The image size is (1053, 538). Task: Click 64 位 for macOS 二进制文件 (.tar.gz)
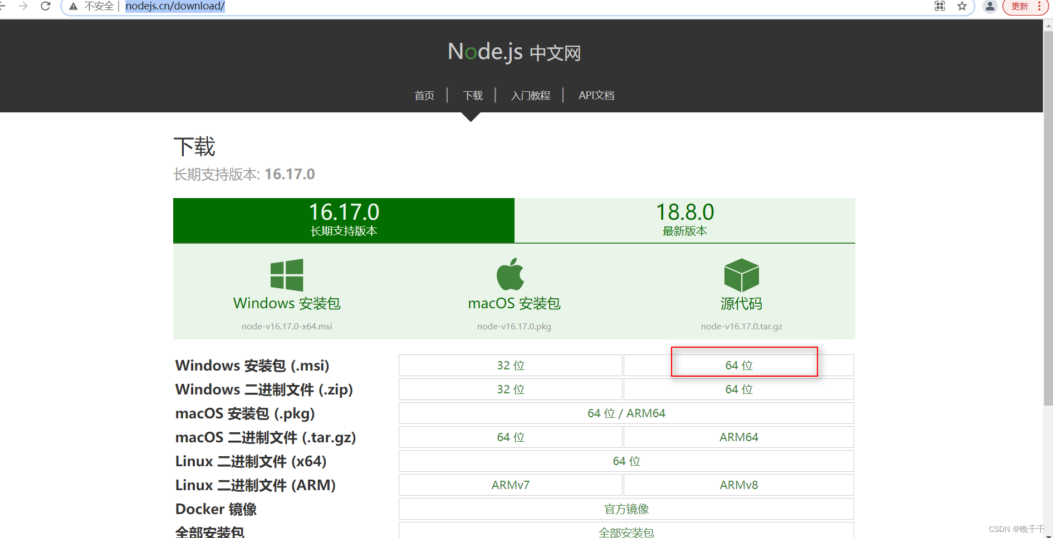coord(511,437)
